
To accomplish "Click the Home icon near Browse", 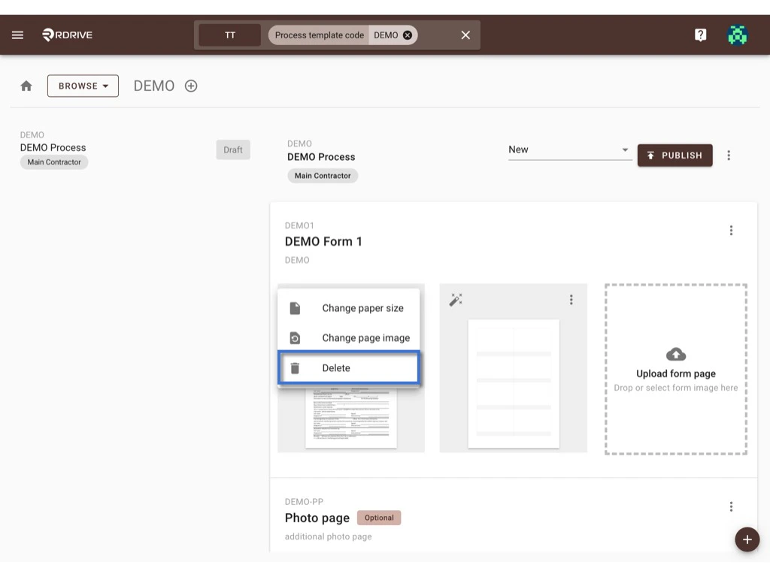I will 26,86.
